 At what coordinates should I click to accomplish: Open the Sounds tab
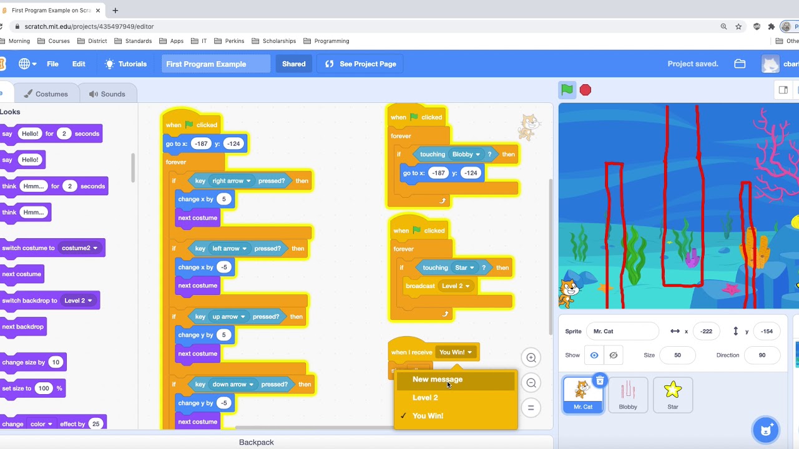(107, 94)
